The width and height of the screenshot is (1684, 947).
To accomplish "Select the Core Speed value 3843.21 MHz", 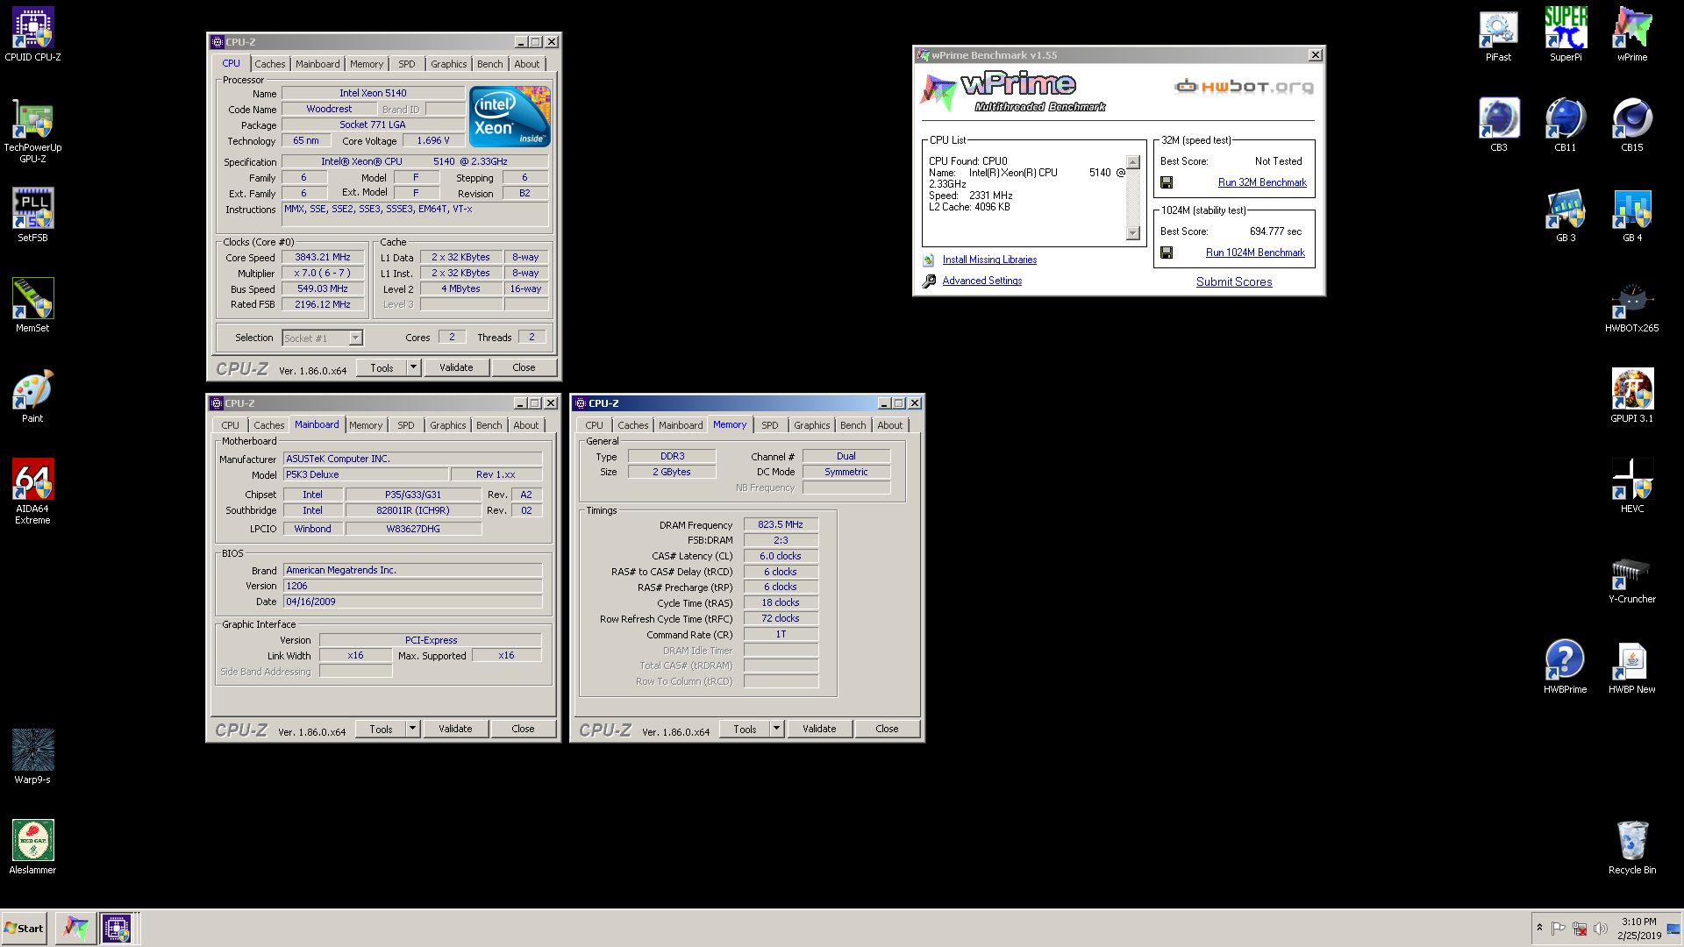I will [x=323, y=258].
